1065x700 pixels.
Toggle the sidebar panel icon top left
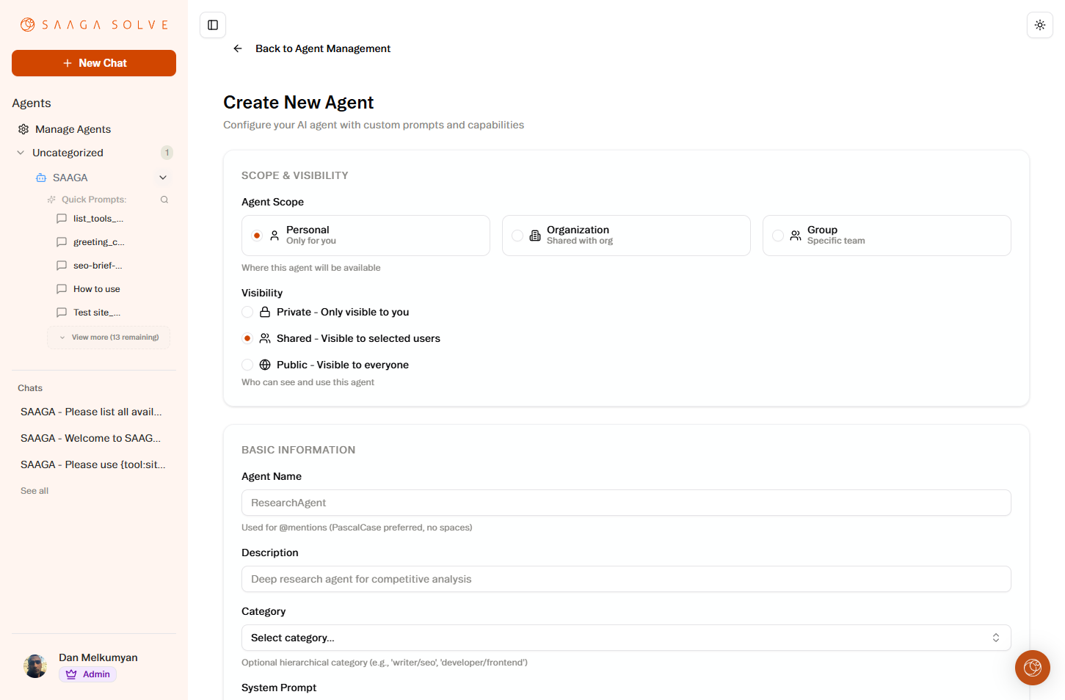pyautogui.click(x=213, y=24)
